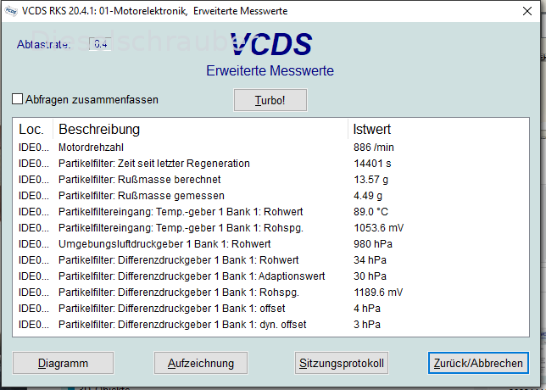This screenshot has height=390, width=546.
Task: Select Differenzdruckgeber dyn. offset row
Action: 271,325
